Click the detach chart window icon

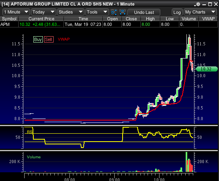[114, 12]
